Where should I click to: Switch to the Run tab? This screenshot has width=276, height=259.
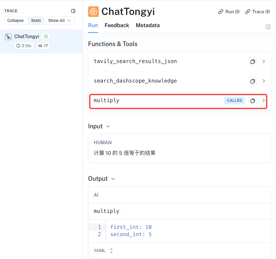(x=93, y=26)
